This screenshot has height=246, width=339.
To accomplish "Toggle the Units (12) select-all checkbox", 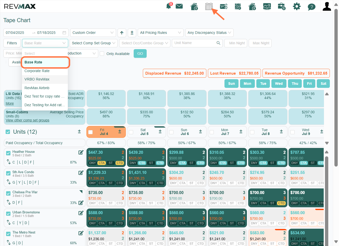I will click(x=8, y=132).
